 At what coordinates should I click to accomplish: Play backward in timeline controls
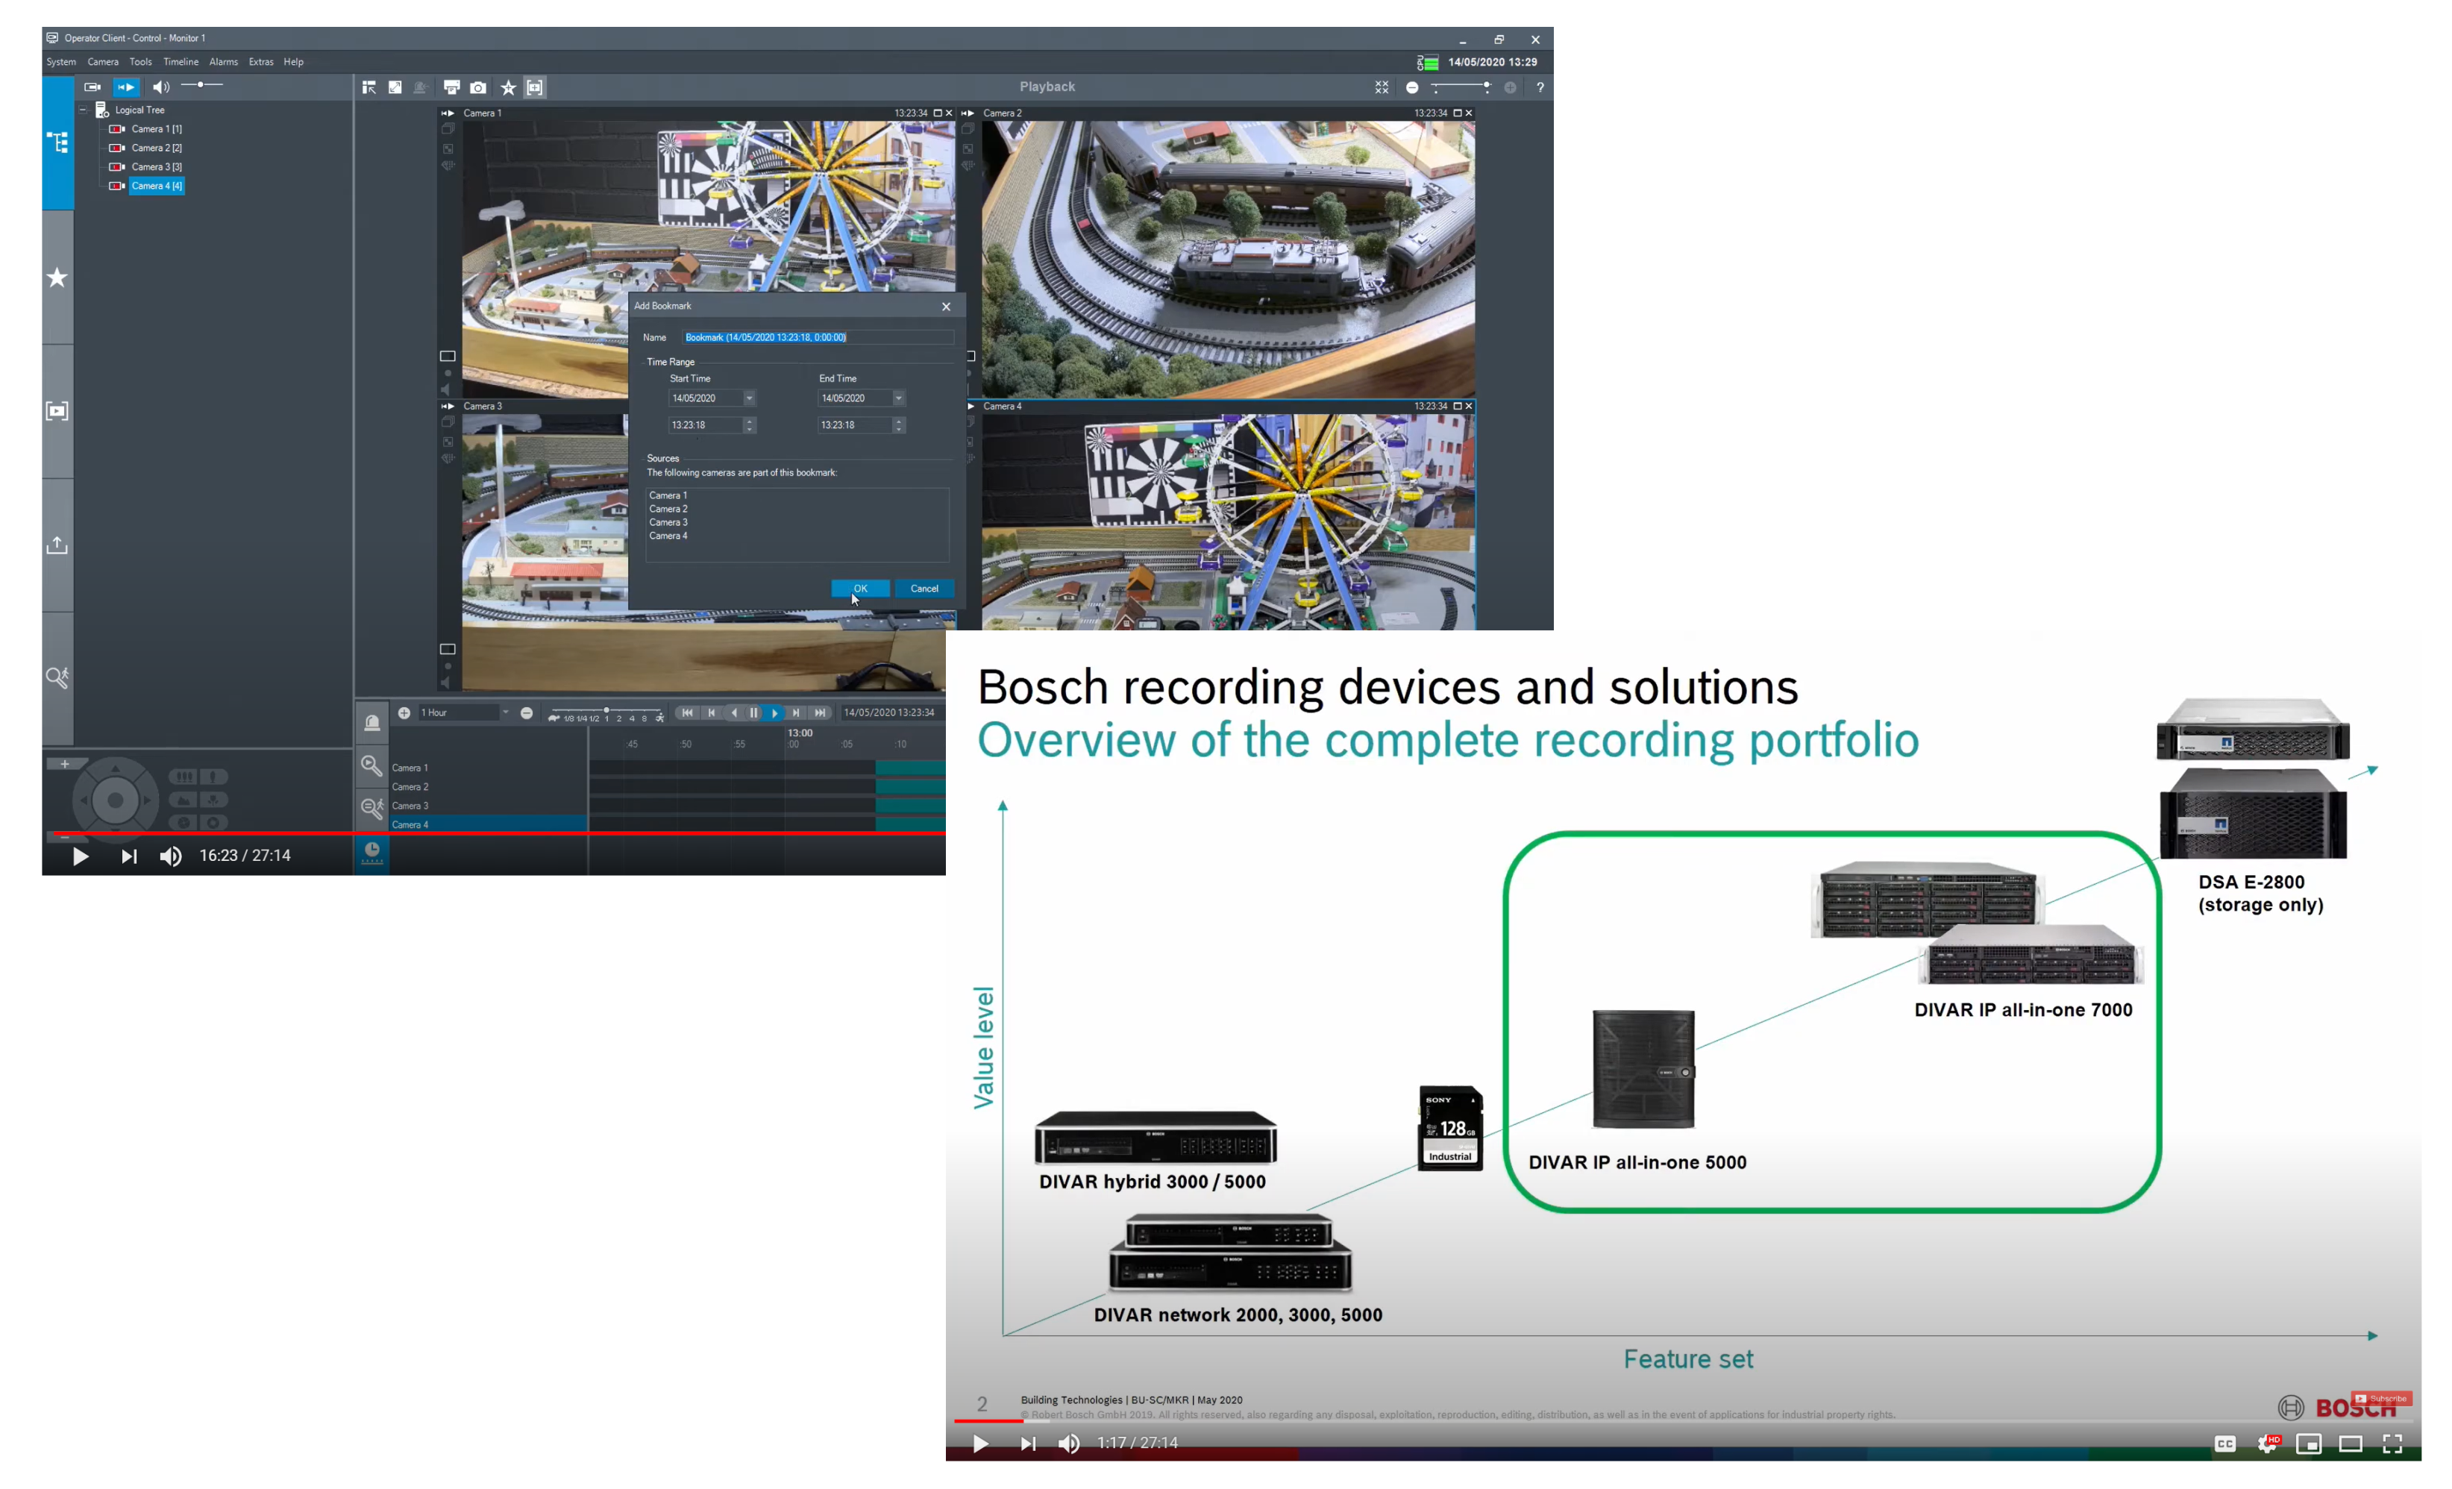(x=734, y=712)
